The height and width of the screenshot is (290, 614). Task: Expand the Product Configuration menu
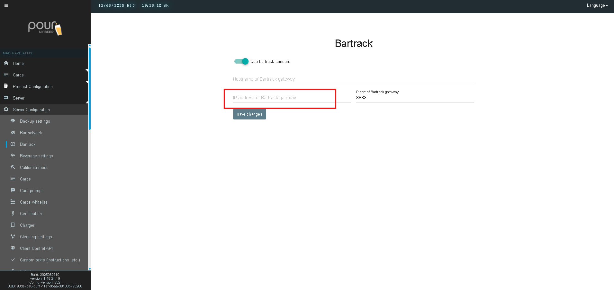coord(32,86)
